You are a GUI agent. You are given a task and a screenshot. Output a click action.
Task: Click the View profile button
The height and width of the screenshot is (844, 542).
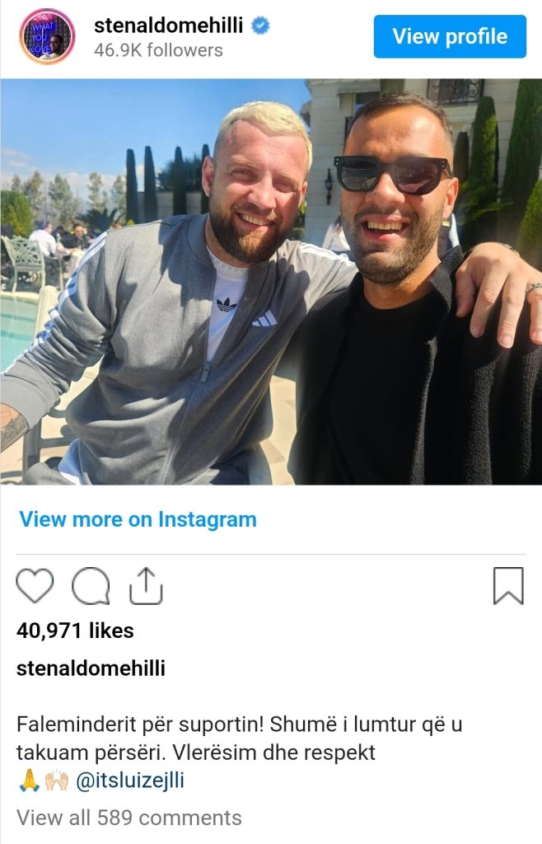(x=450, y=36)
